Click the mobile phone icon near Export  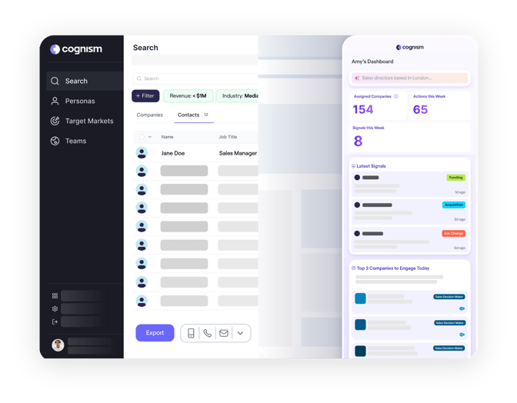191,333
